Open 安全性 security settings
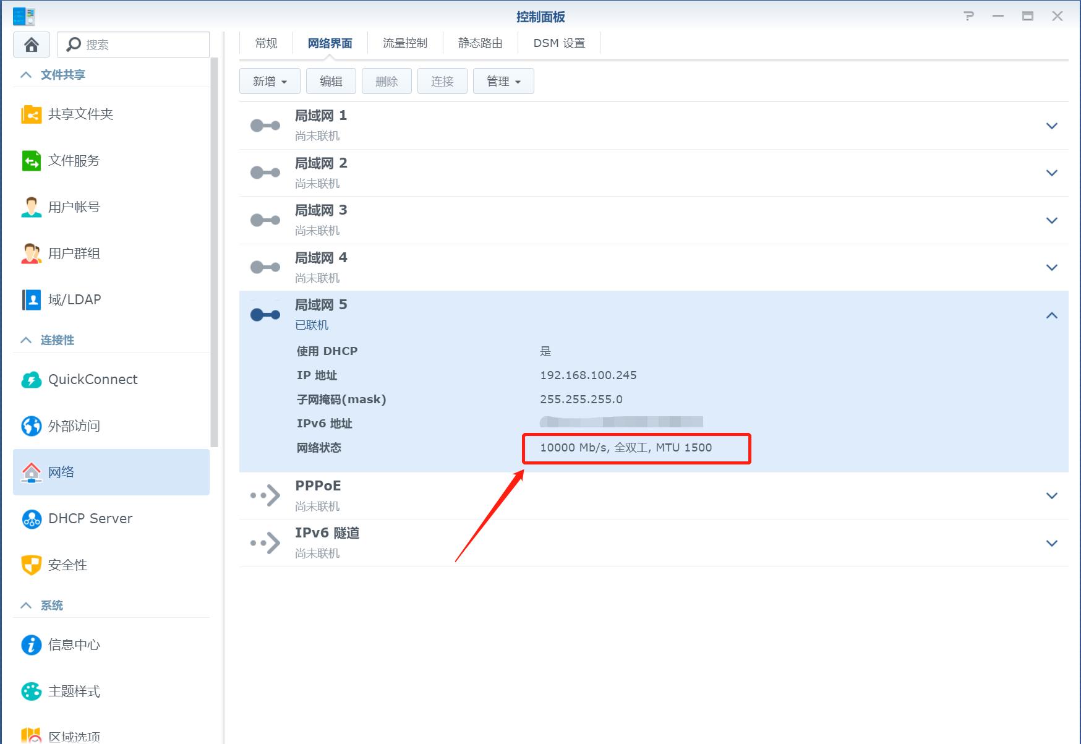 (67, 565)
